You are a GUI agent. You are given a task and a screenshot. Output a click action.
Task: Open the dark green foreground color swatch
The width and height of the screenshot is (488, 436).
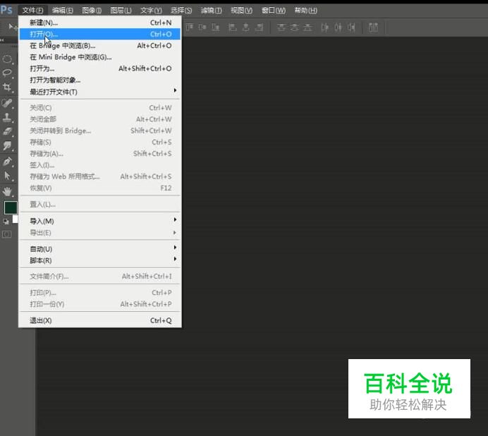11,207
